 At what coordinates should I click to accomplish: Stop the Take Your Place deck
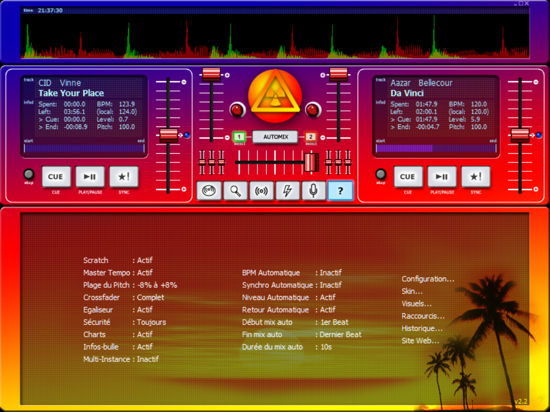coord(29,174)
